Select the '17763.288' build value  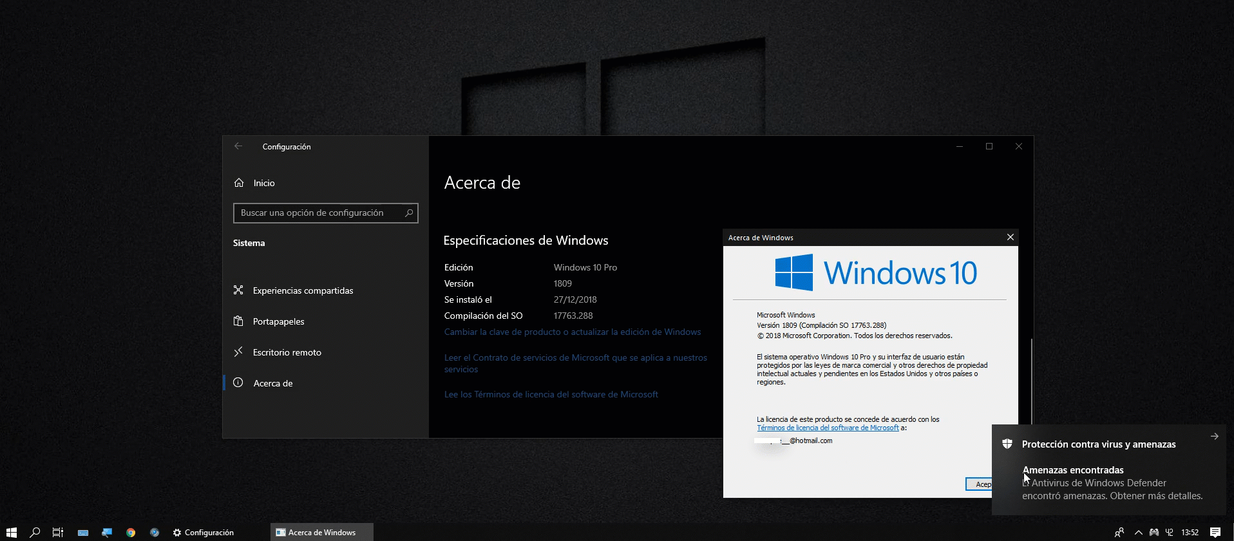573,316
